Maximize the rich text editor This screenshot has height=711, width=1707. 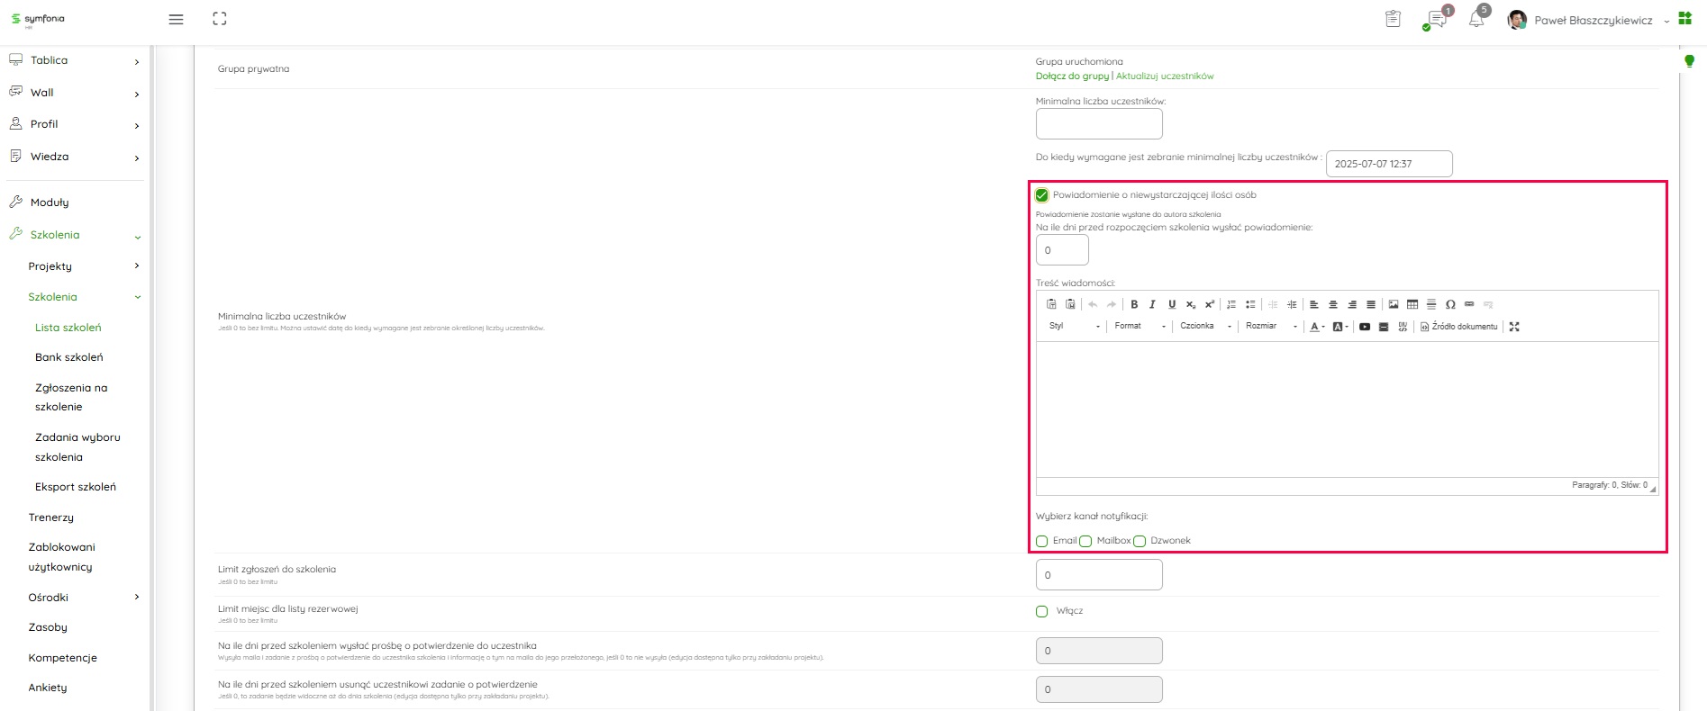coord(1514,327)
